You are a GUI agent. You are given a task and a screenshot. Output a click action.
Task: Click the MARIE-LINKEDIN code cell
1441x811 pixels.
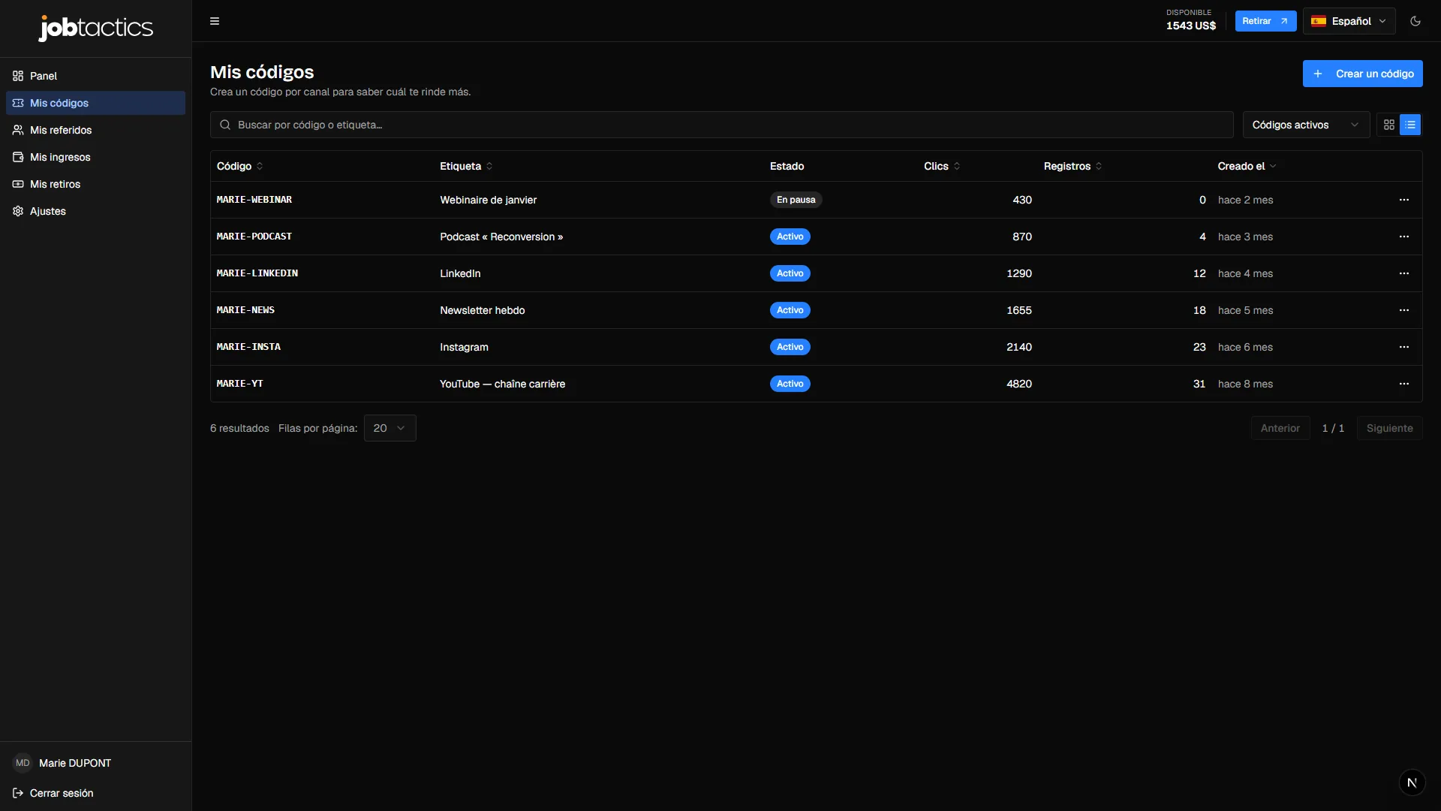pyautogui.click(x=257, y=273)
